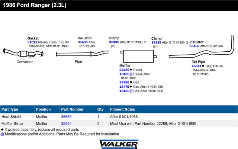Open Muffler 18130 Gas After 01/01/1986 link

124,91
